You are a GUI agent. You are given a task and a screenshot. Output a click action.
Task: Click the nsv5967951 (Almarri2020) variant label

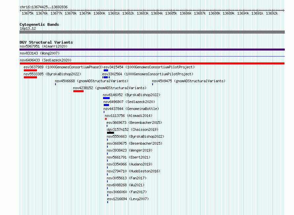(44, 46)
